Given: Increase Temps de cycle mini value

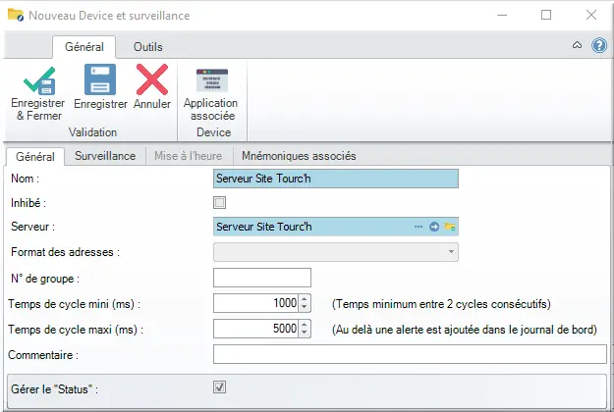Looking at the screenshot, I should pos(305,299).
